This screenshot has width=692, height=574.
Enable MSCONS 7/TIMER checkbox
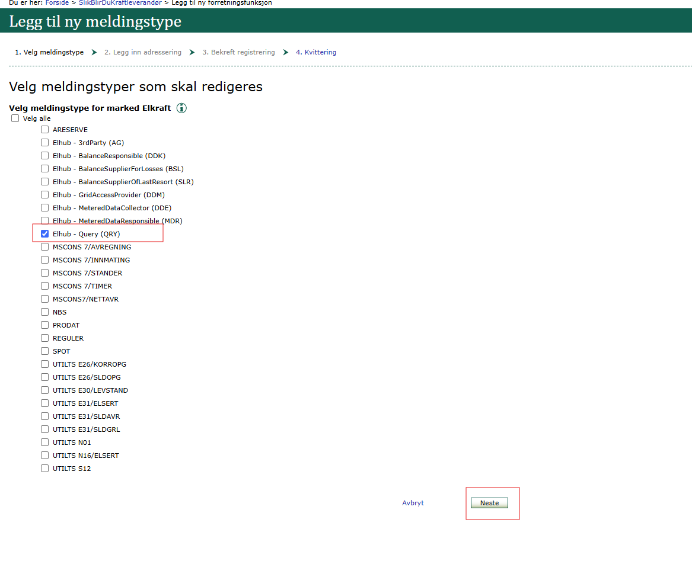click(44, 286)
